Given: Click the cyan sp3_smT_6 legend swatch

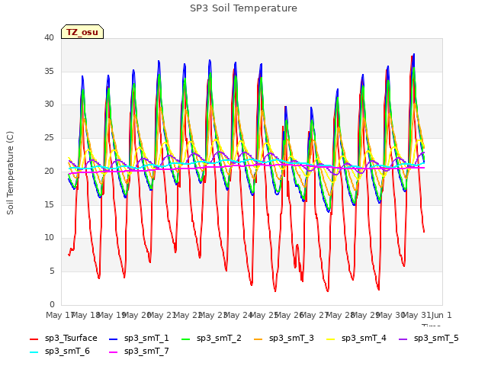Looking at the screenshot, I should point(34,352).
